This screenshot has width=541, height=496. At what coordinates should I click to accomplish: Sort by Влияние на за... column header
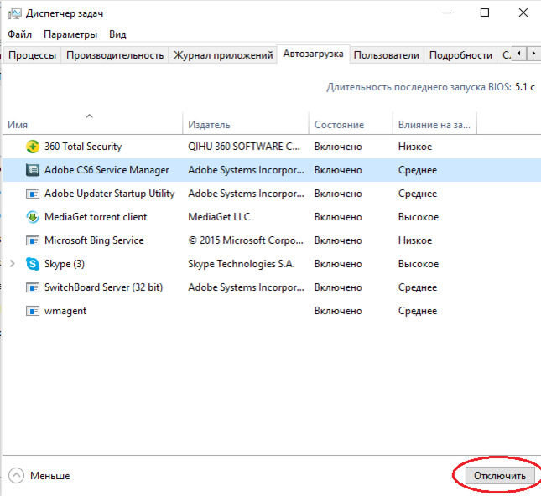434,124
